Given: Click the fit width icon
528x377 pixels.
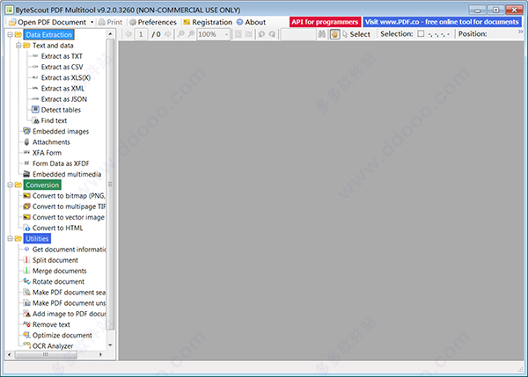Looking at the screenshot, I should (249, 34).
